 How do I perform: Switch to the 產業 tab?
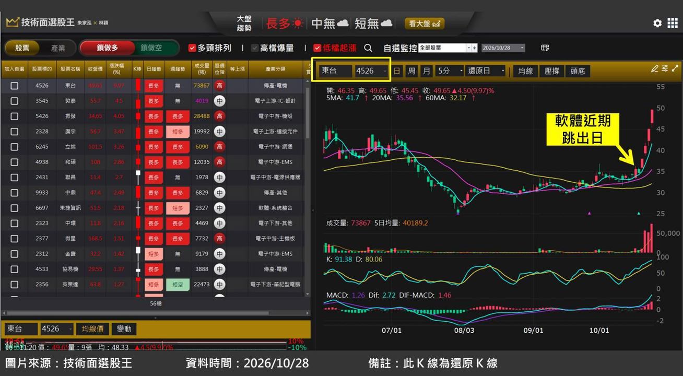(58, 48)
